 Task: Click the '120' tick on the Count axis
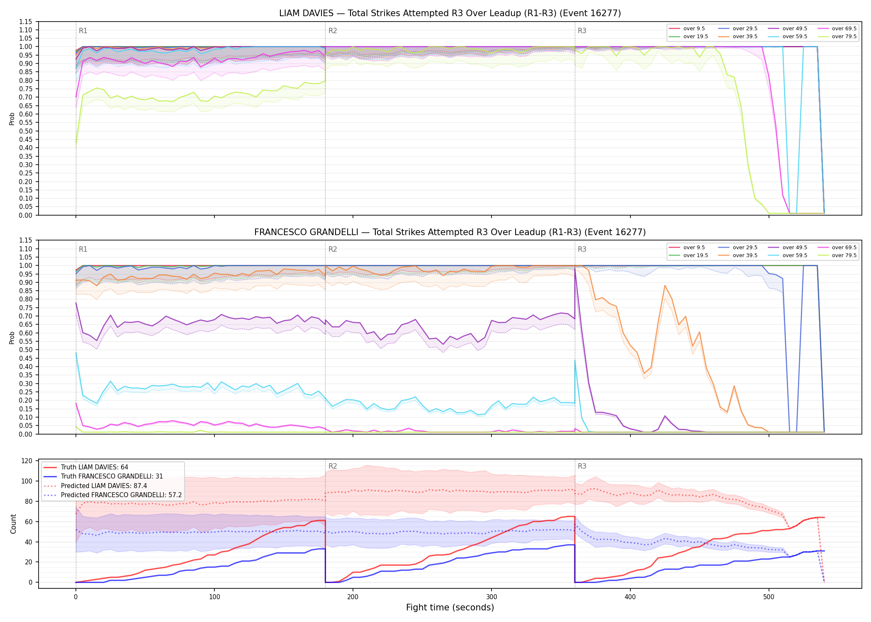click(27, 461)
